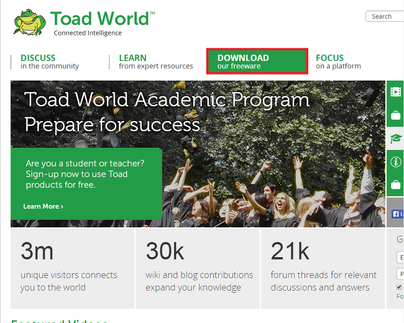Click the 3m unique visitors stat card
The width and height of the screenshot is (404, 323).
(72, 268)
